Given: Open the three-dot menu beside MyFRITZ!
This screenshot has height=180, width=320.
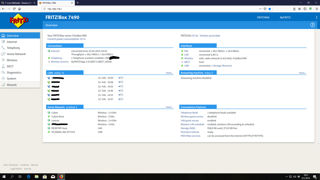Looking at the screenshot, I should click(x=316, y=17).
